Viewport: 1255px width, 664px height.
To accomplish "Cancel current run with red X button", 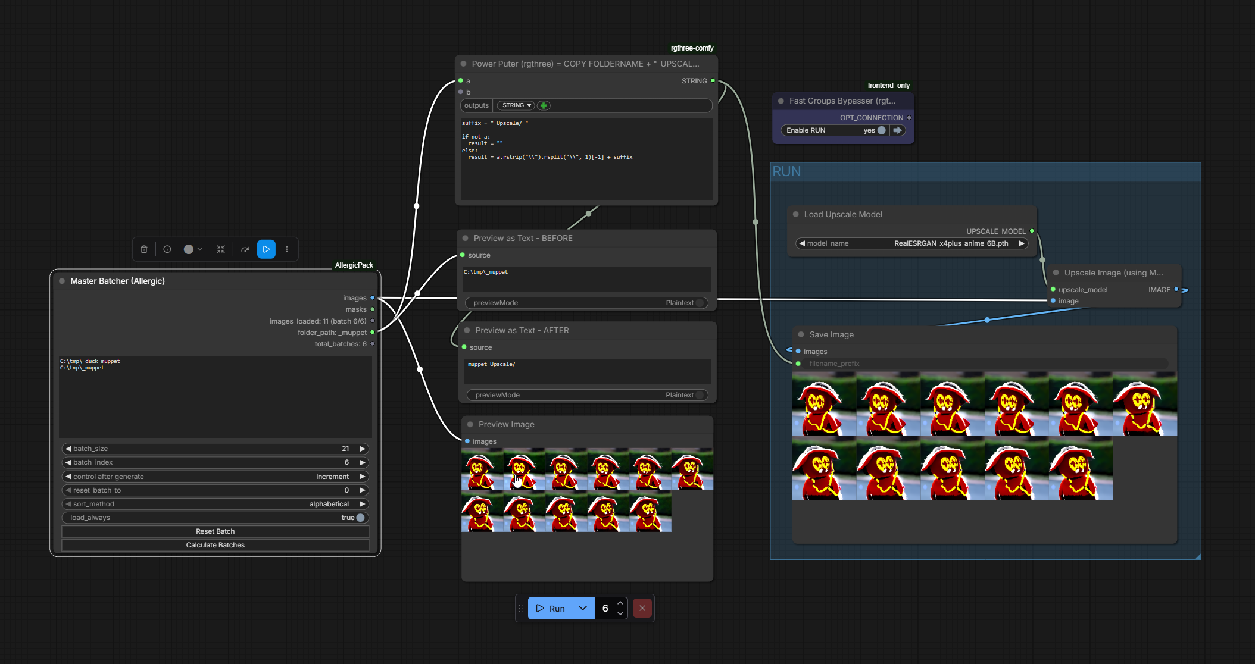I will coord(642,608).
